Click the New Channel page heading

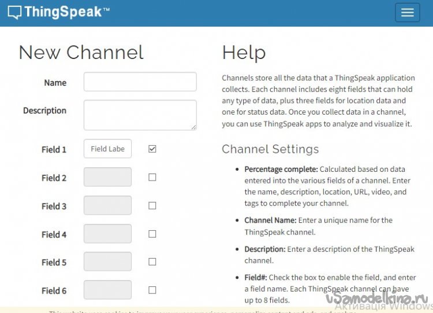81,53
